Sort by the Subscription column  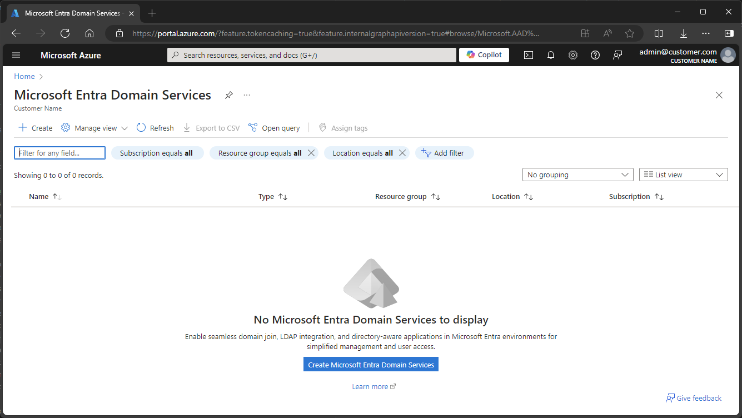point(636,197)
